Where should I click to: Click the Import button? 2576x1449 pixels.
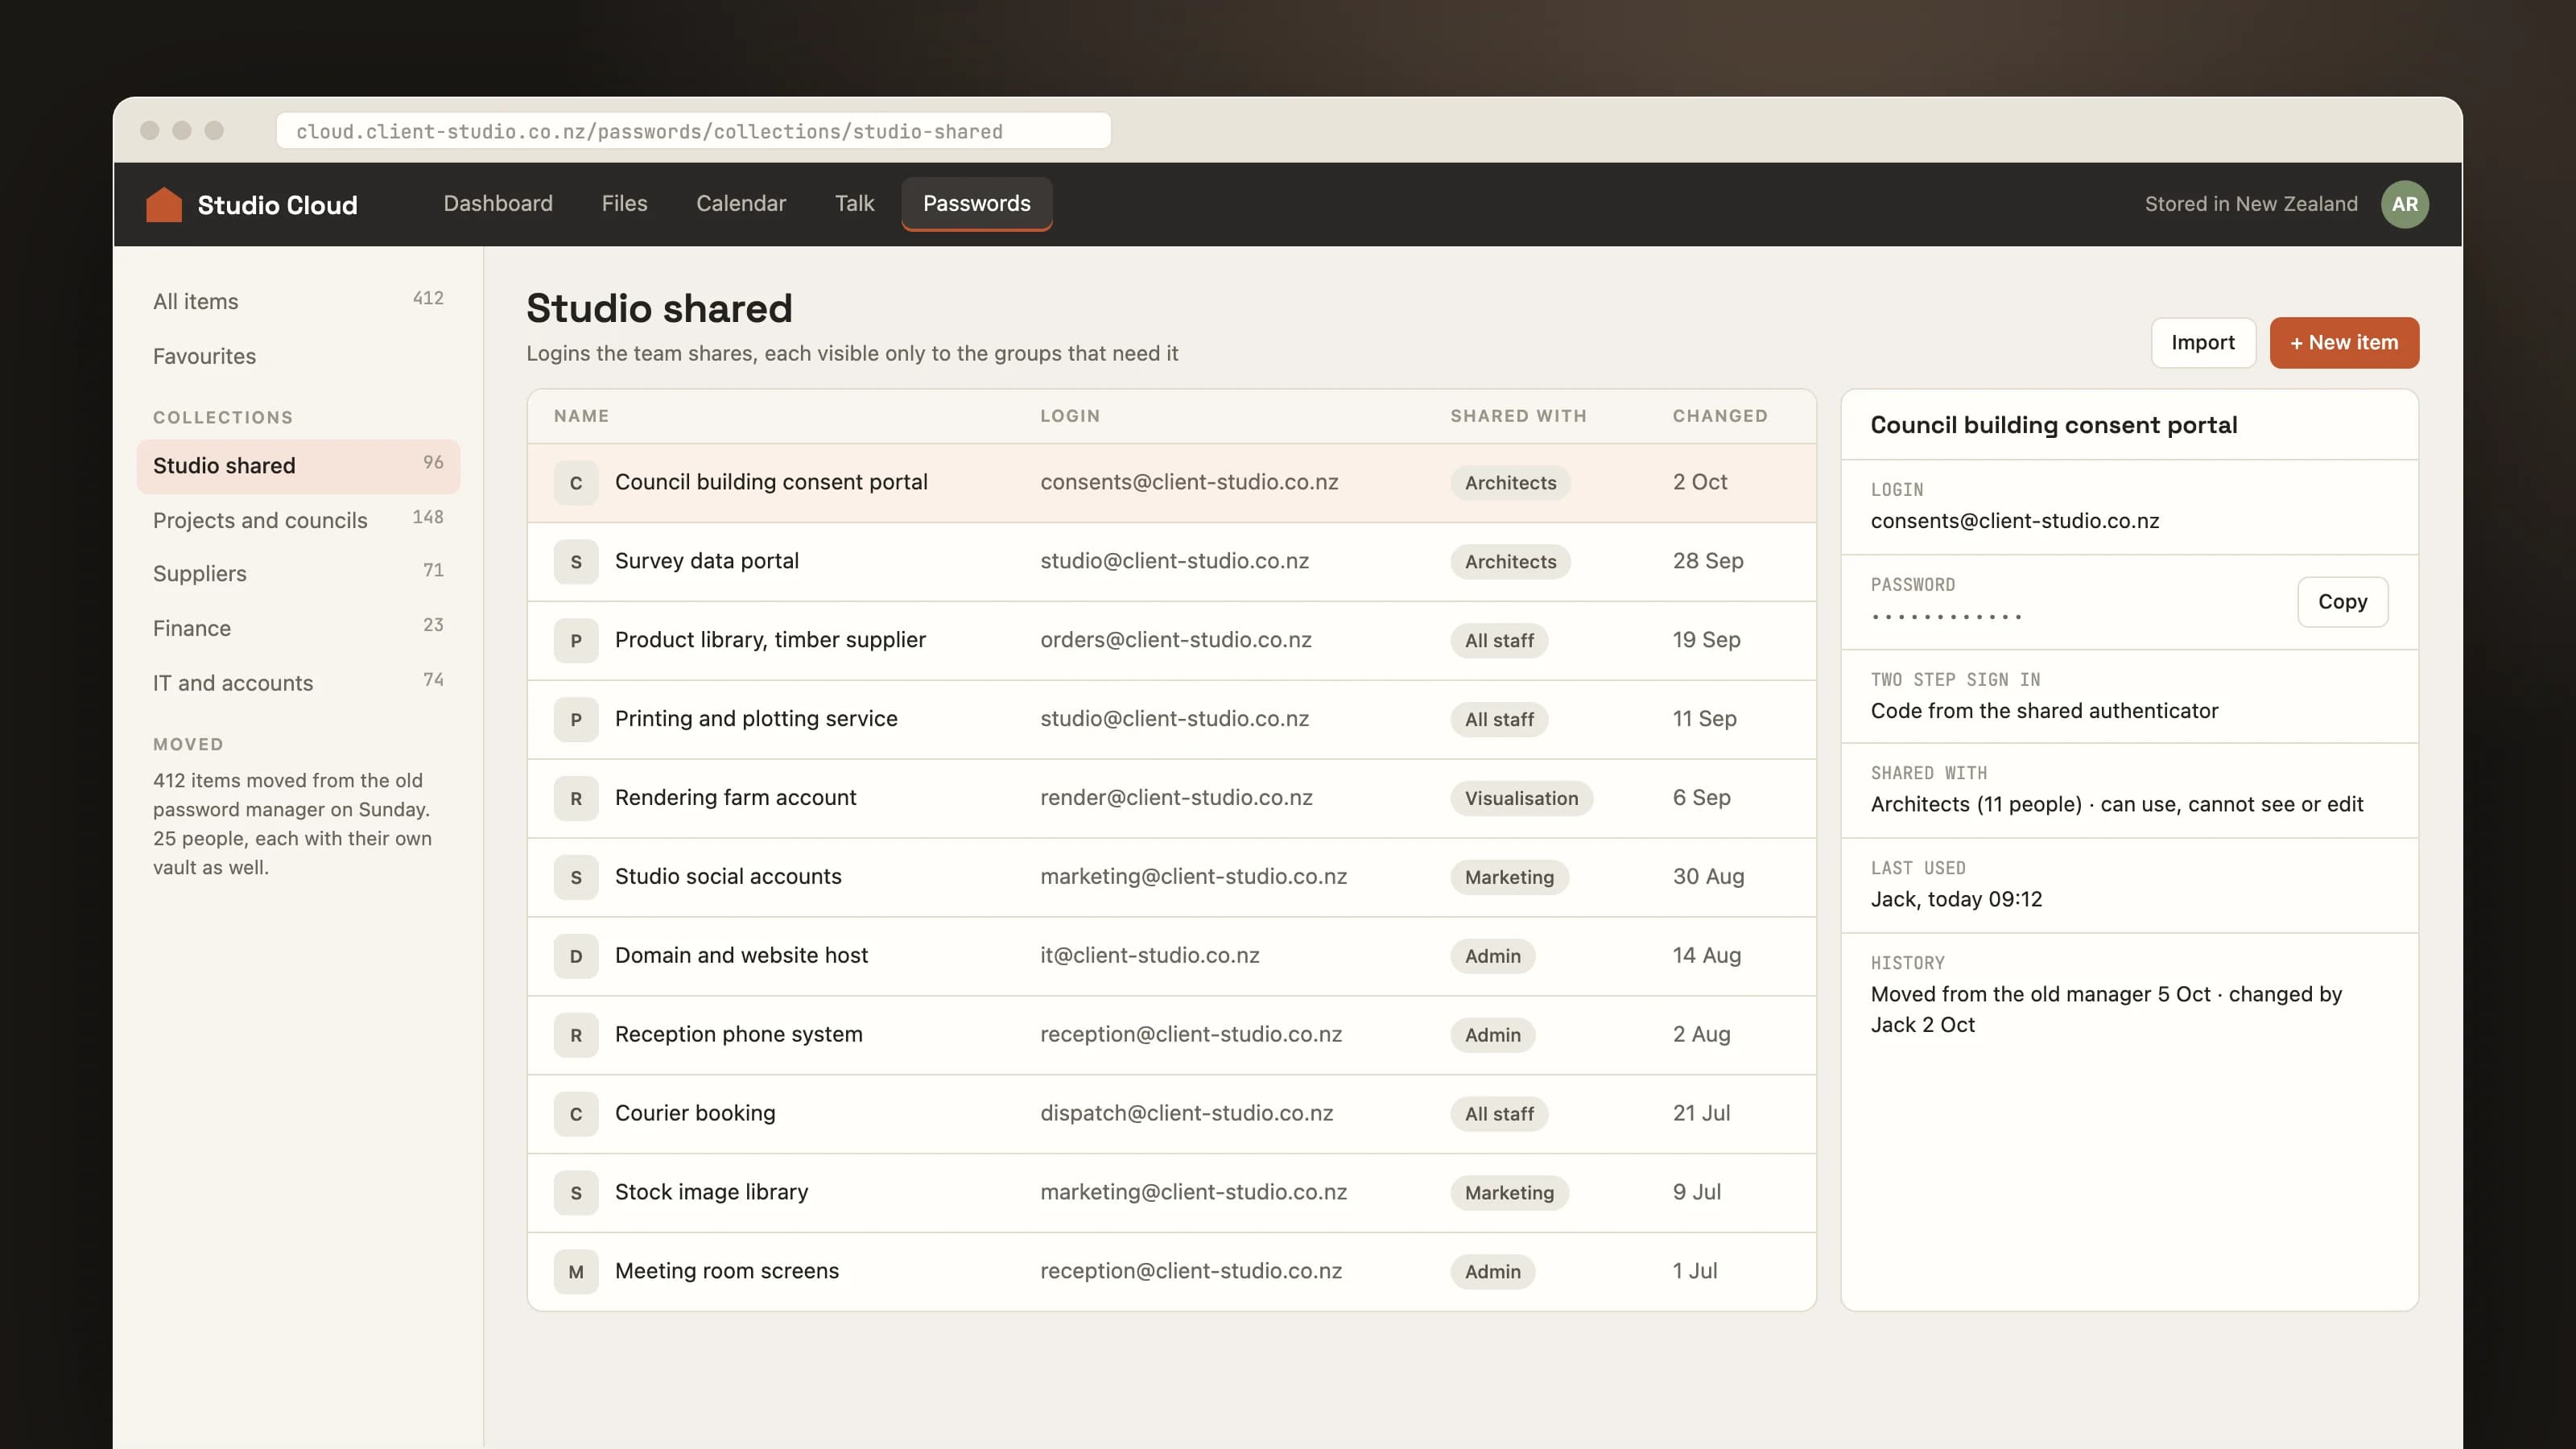(x=2202, y=343)
